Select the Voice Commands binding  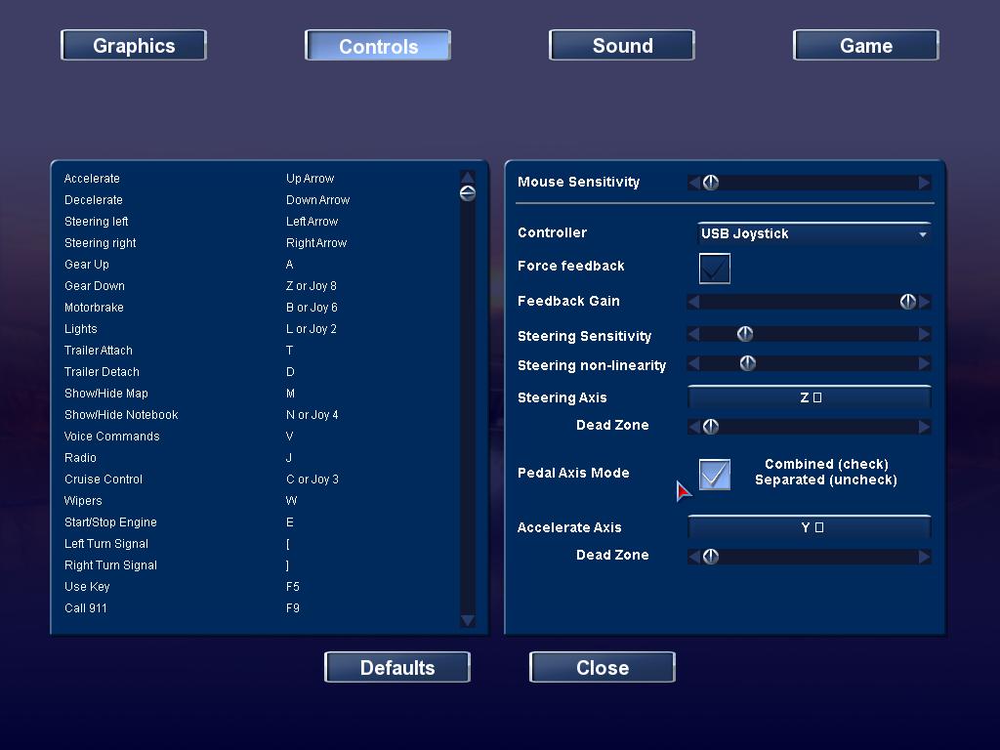258,437
